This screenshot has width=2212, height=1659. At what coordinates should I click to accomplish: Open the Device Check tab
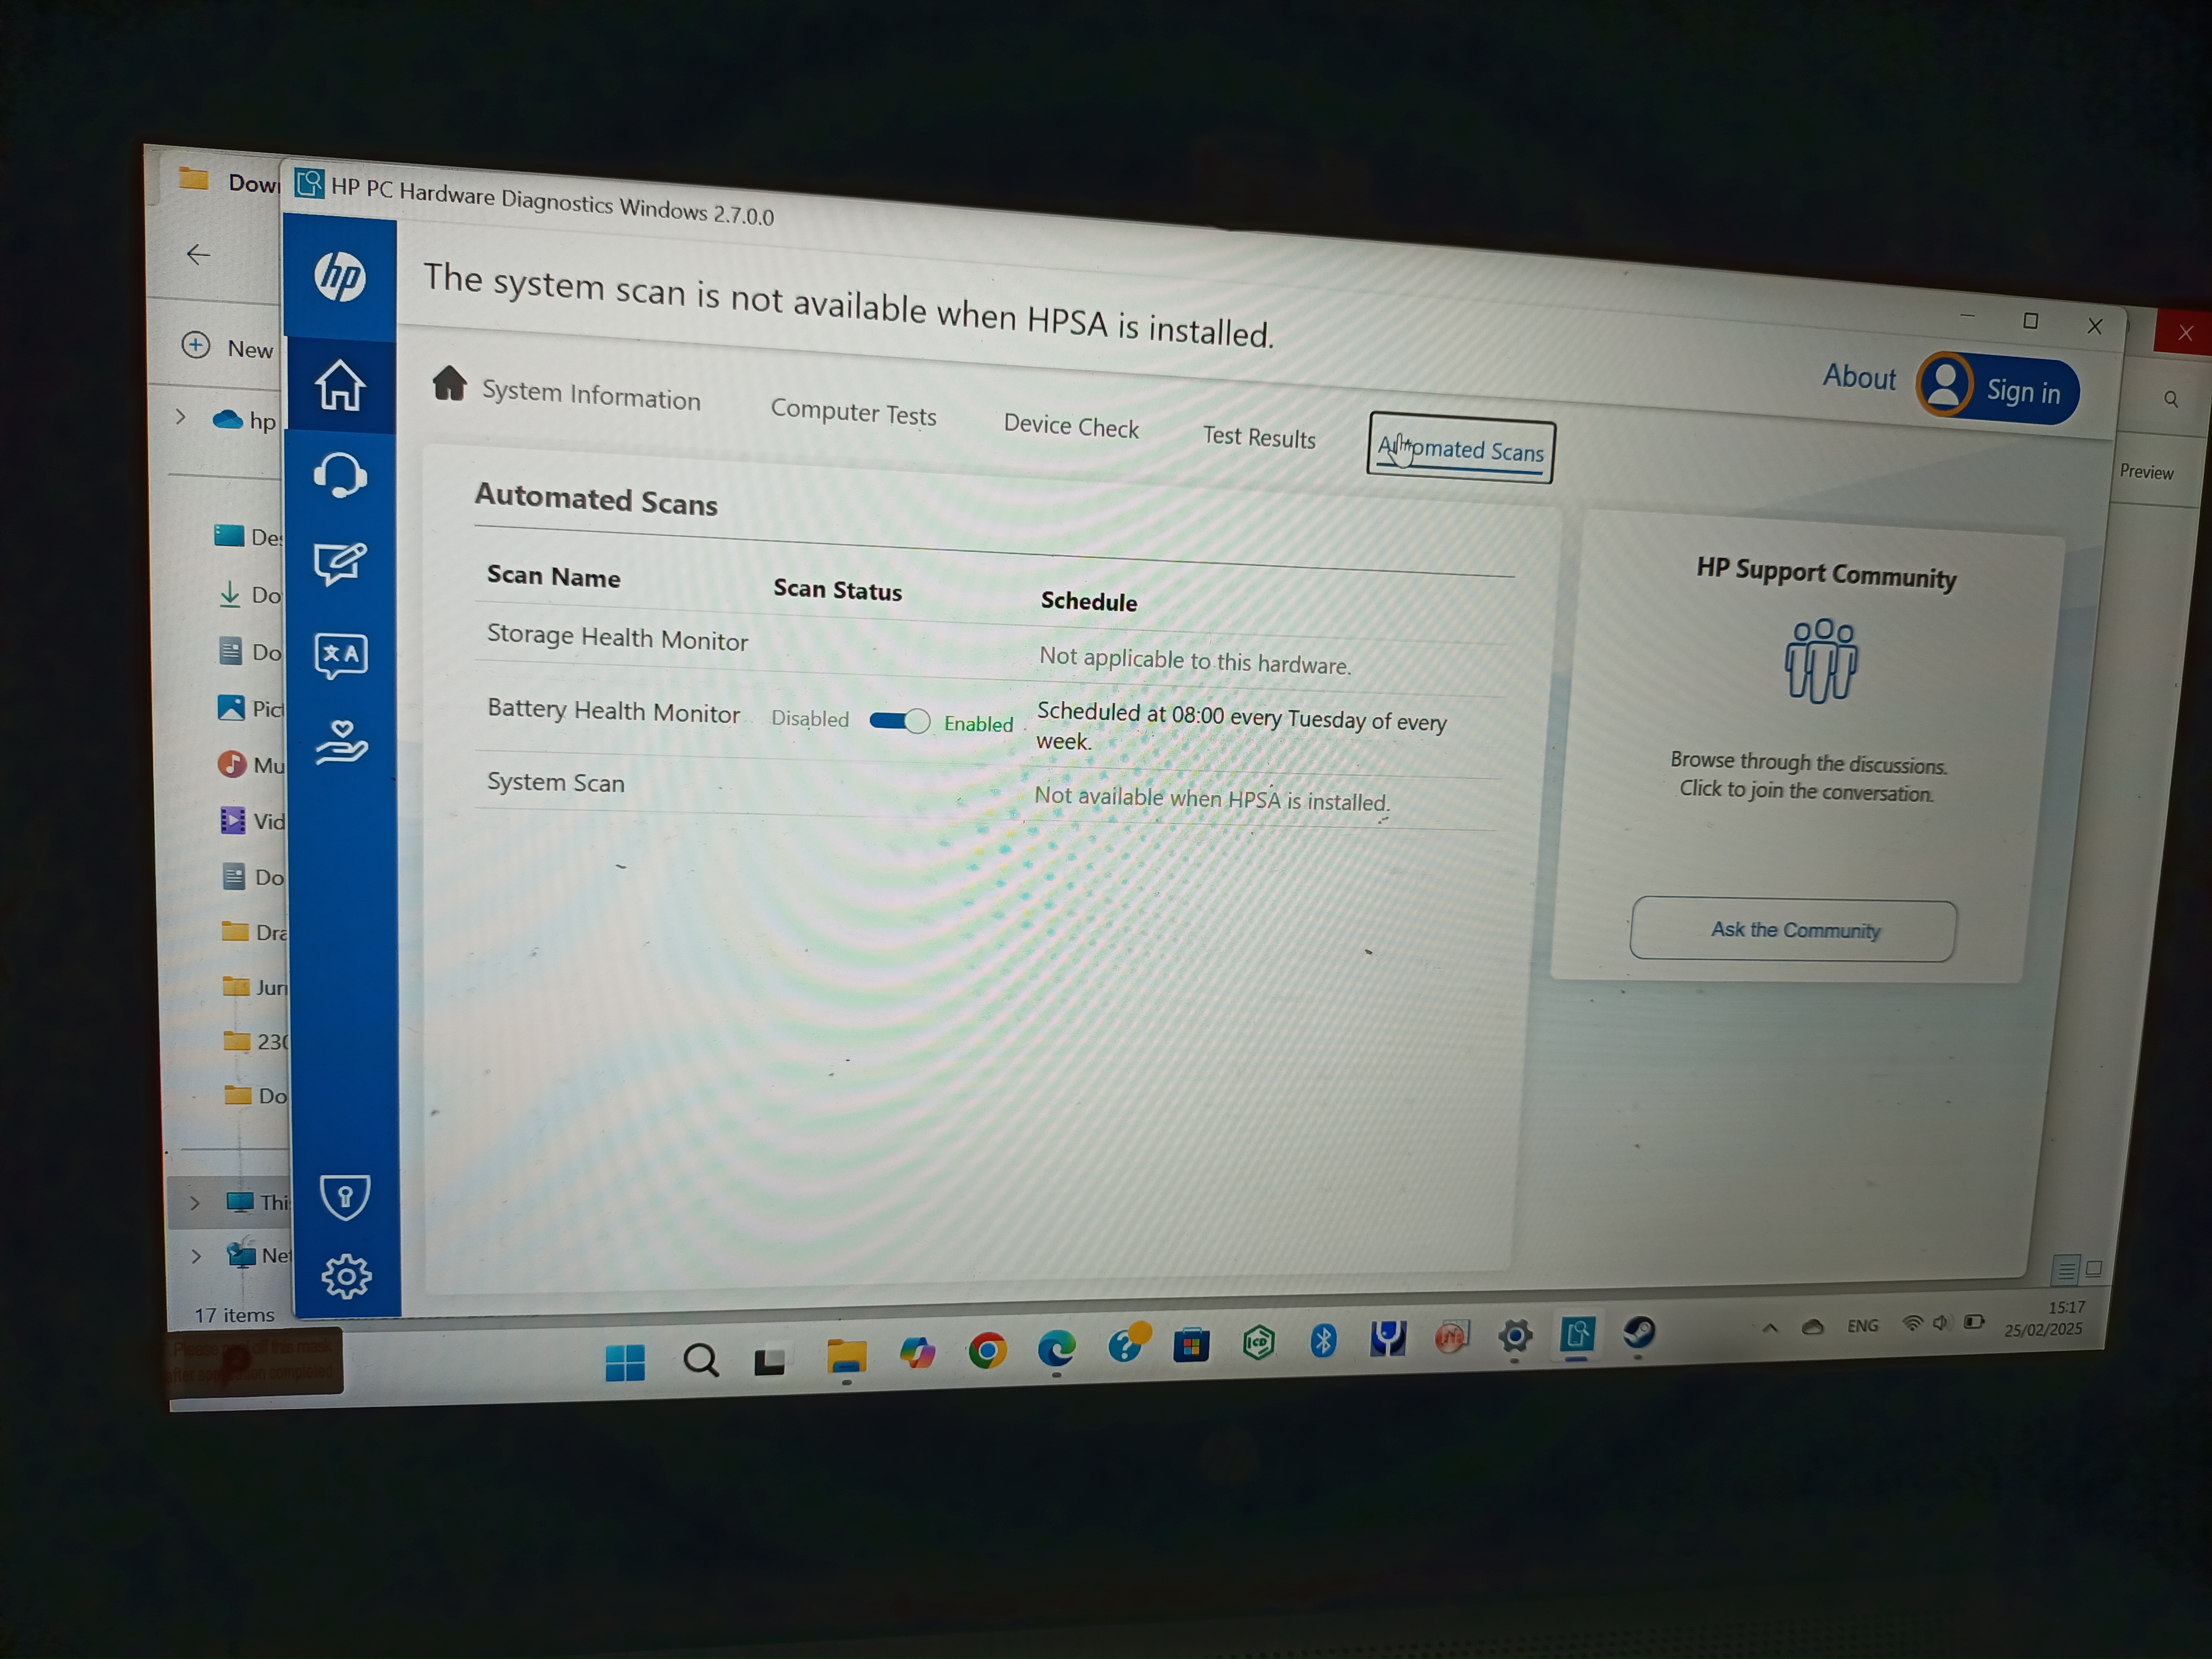(x=1071, y=427)
